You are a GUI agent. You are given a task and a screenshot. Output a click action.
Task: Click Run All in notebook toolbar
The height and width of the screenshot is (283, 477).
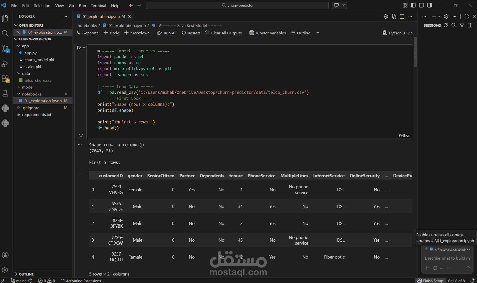(167, 33)
